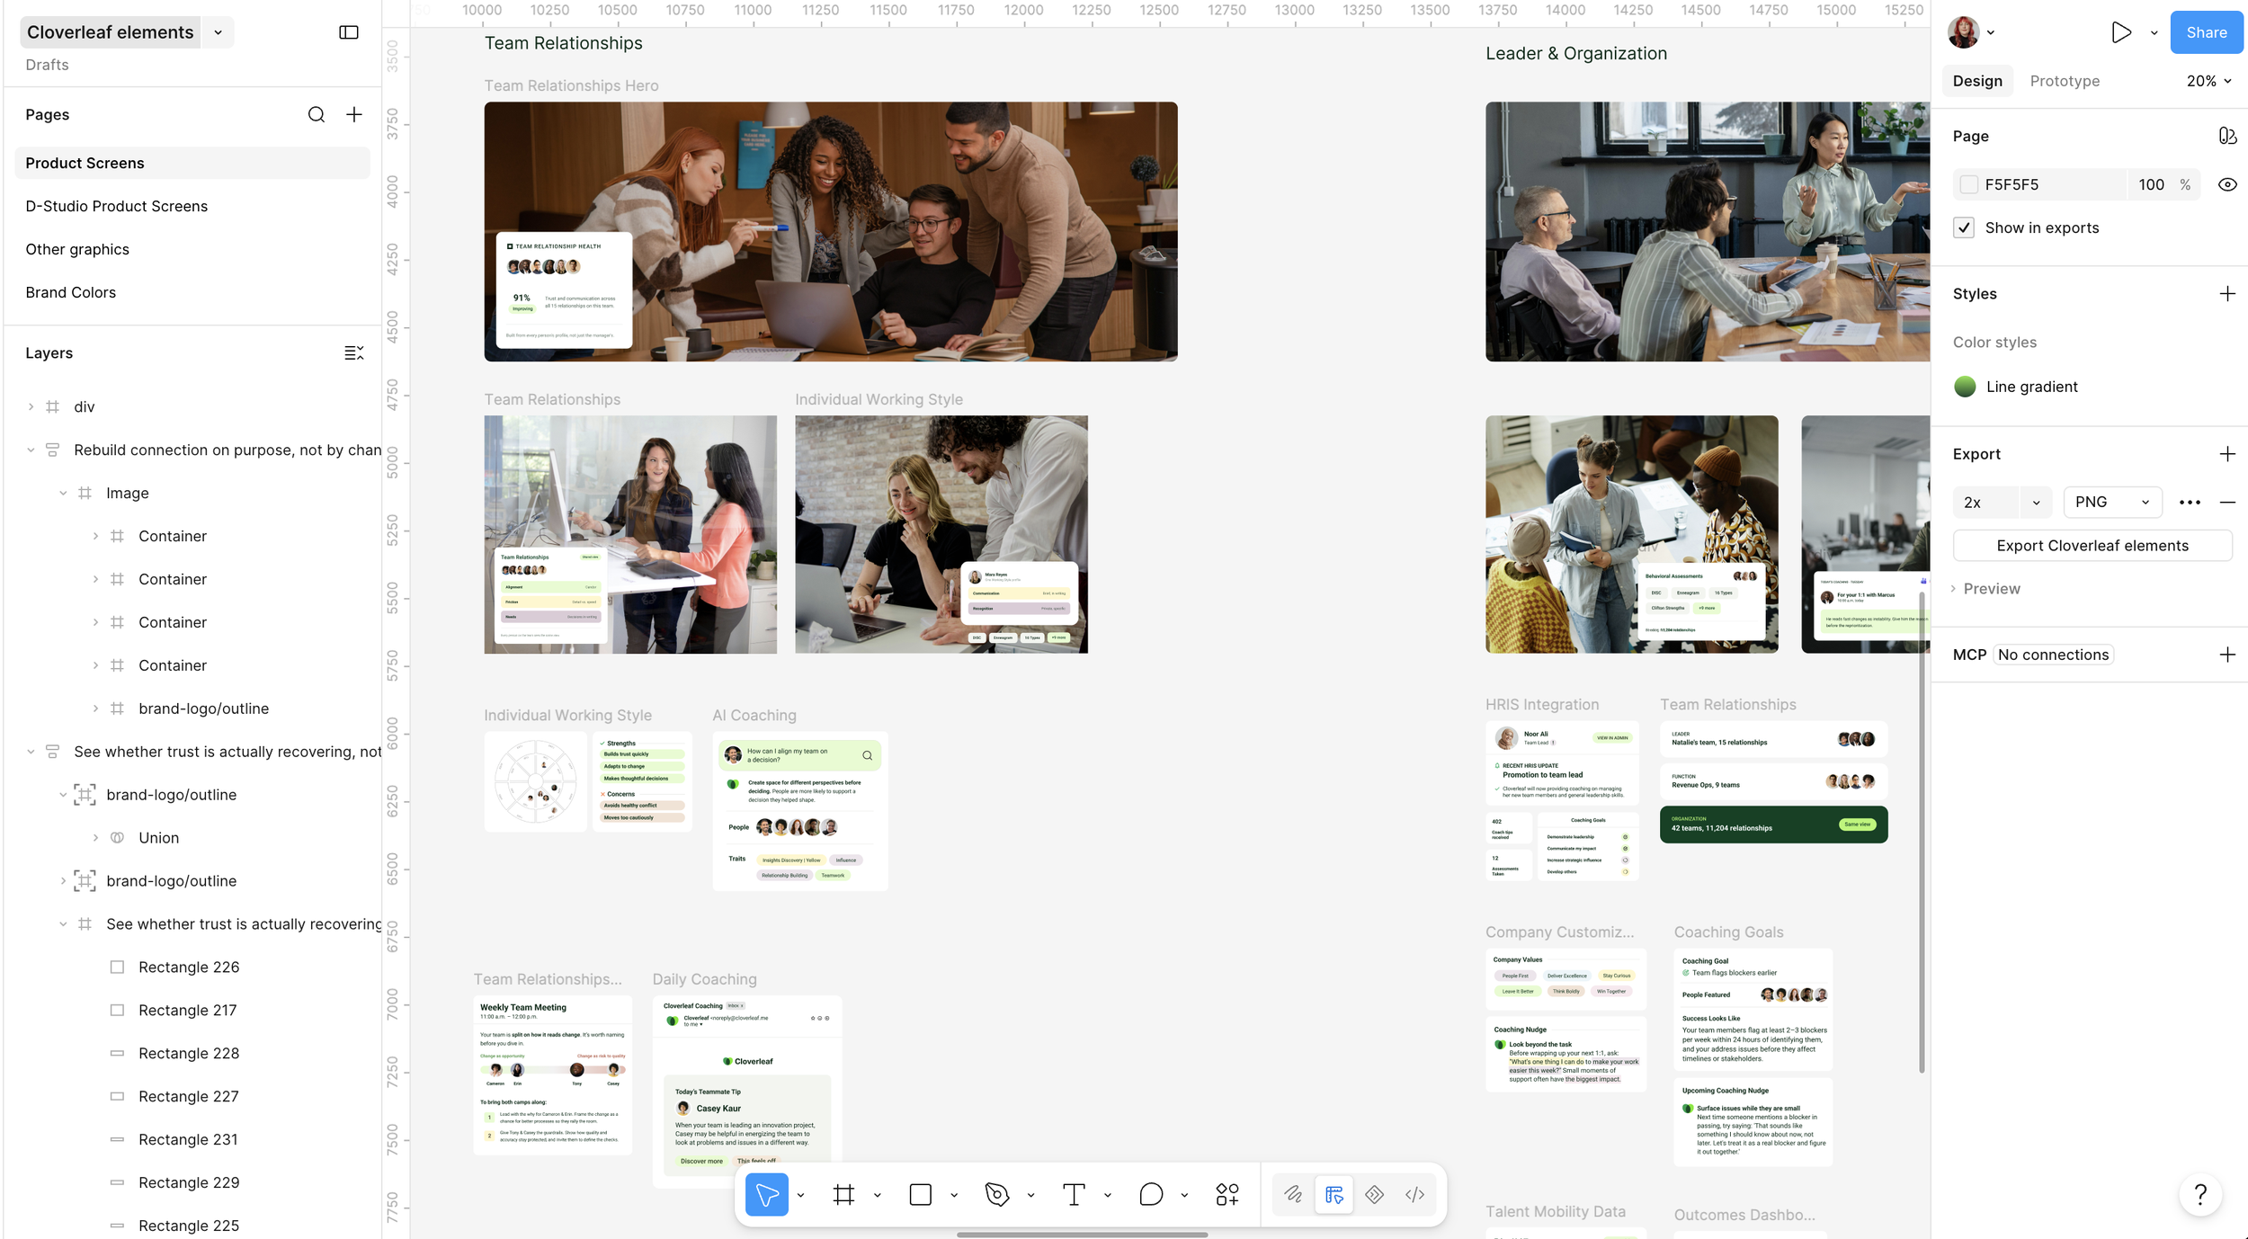Click the Drafts location label

[x=47, y=65]
